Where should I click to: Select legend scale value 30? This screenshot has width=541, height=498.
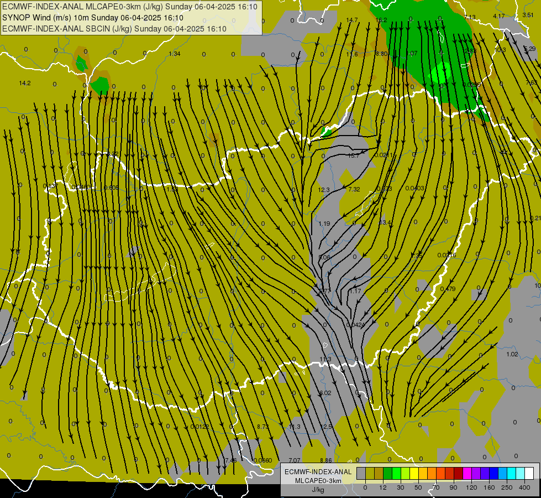pos(400,487)
